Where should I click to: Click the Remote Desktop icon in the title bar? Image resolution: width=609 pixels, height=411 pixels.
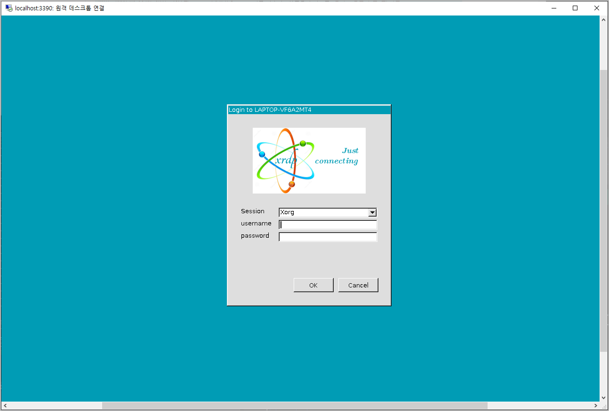point(8,8)
